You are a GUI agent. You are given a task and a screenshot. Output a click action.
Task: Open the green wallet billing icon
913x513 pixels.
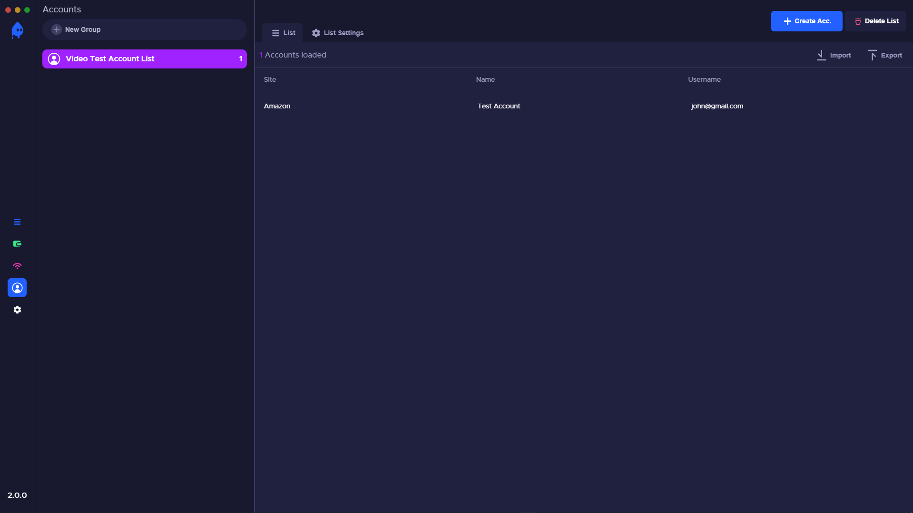click(x=17, y=244)
